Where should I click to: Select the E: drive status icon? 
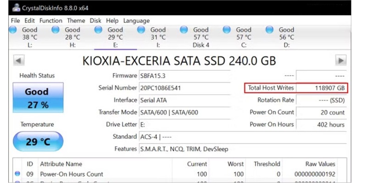[98, 30]
